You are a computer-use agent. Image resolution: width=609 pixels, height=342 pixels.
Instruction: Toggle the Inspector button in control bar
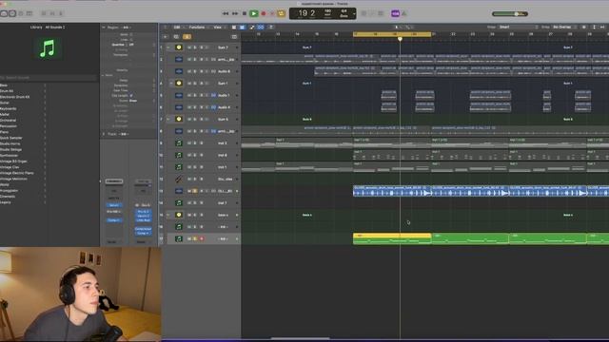click(x=12, y=13)
